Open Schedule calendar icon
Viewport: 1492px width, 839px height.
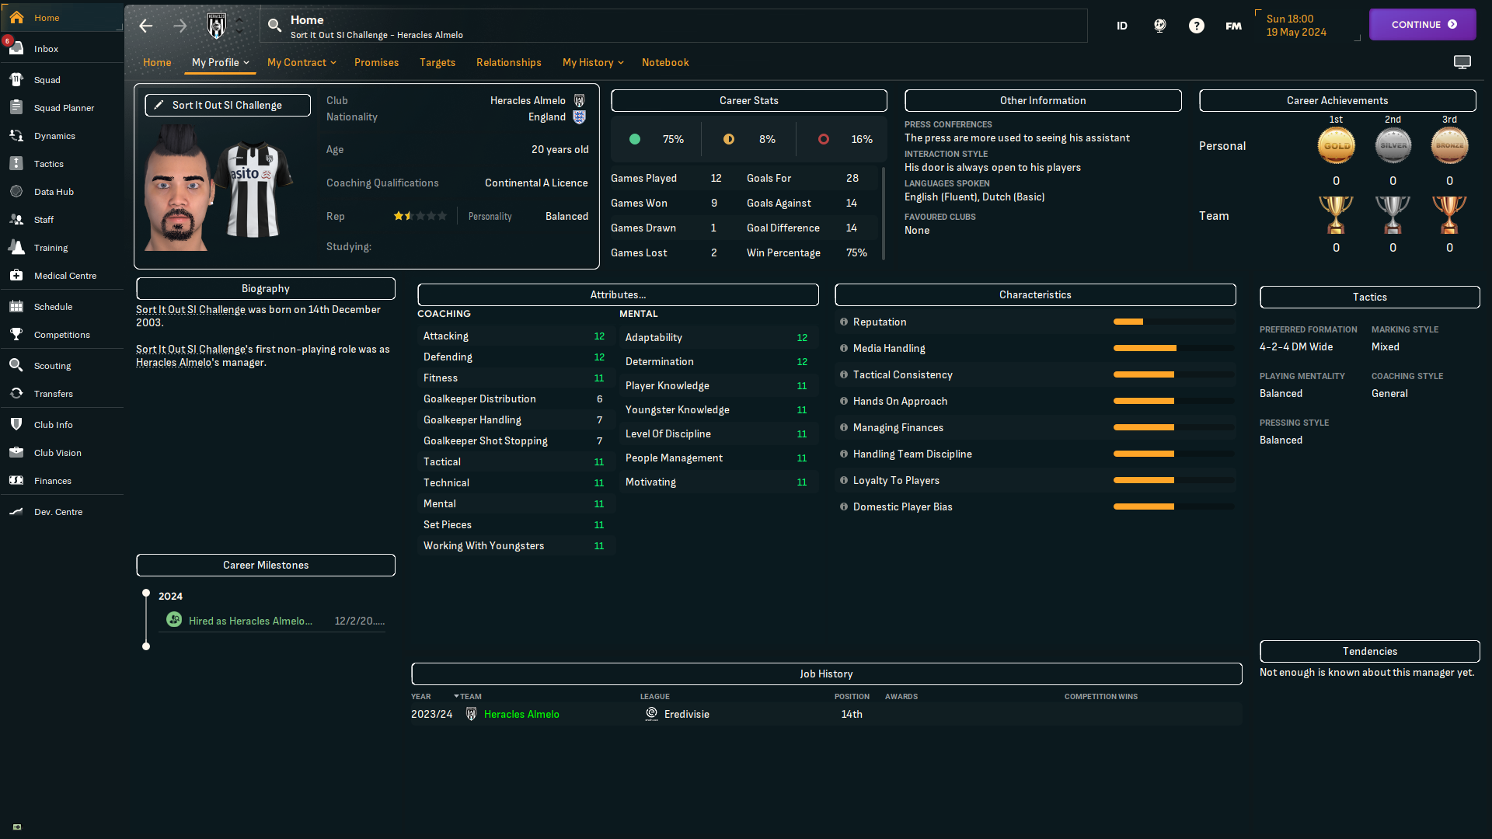tap(16, 306)
